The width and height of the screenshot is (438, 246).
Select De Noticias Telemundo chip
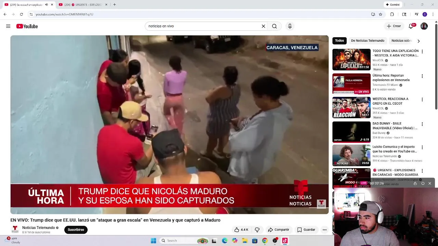[x=368, y=41]
